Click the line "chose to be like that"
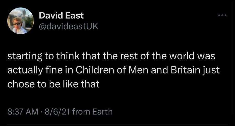Screen dimensions: 235x126 click(53, 84)
